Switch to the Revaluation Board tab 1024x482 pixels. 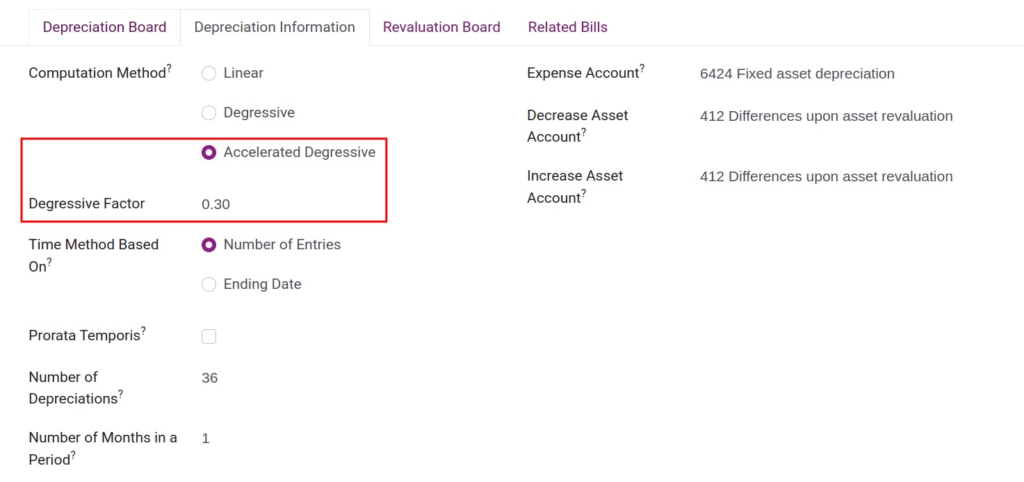click(x=441, y=26)
